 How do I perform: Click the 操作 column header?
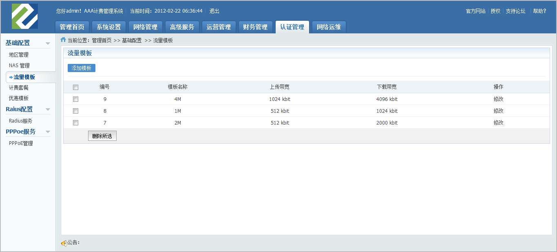[498, 87]
